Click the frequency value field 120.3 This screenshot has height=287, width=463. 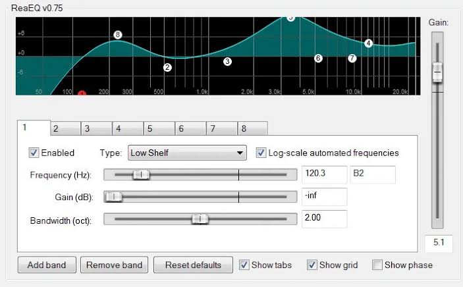[x=324, y=174]
